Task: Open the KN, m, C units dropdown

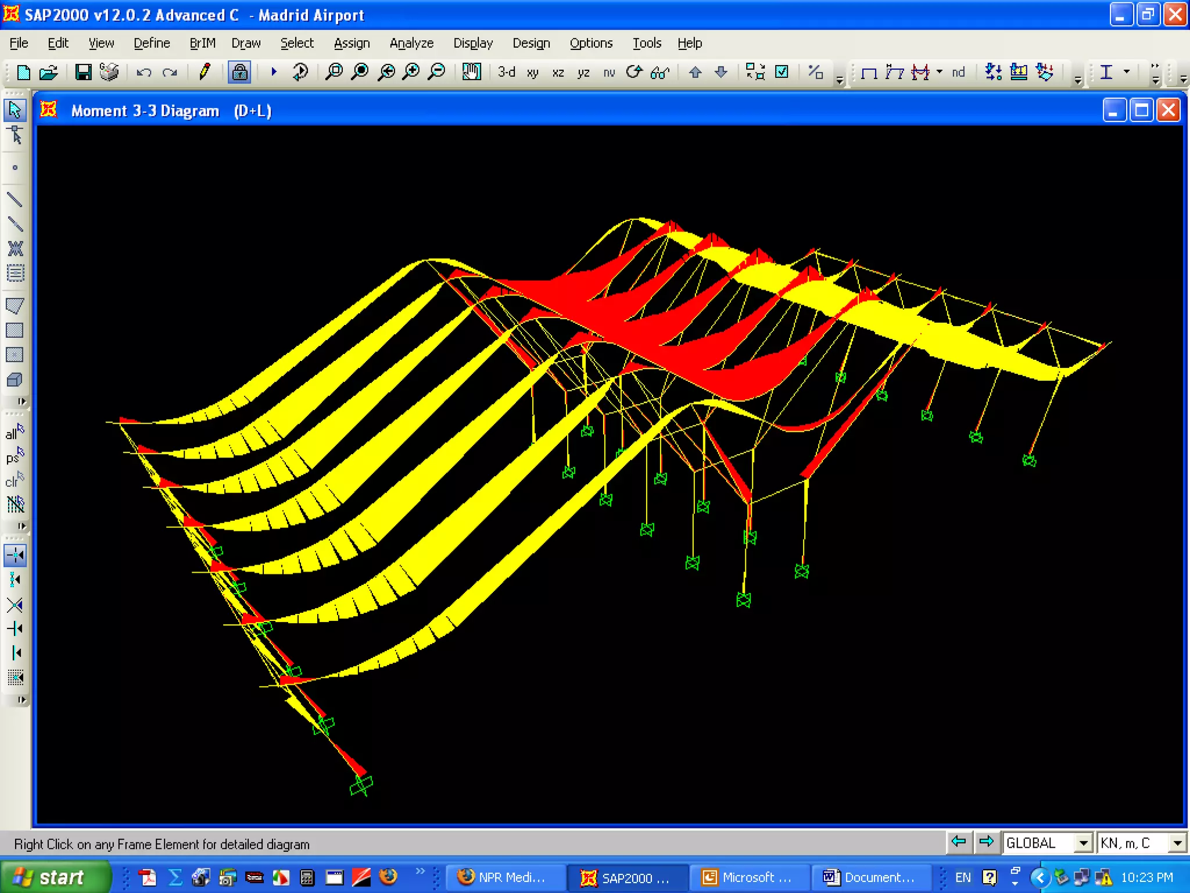Action: pyautogui.click(x=1177, y=843)
